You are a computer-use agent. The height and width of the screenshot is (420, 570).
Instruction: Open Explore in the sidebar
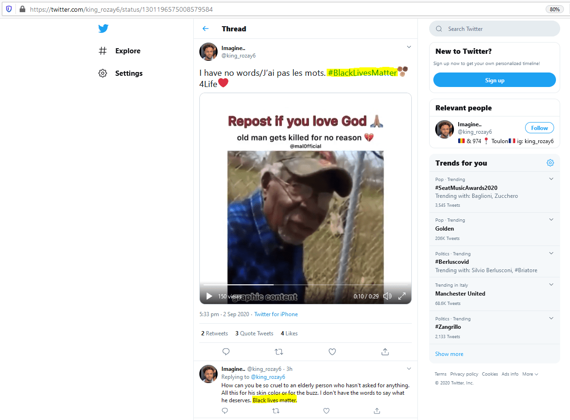point(127,51)
